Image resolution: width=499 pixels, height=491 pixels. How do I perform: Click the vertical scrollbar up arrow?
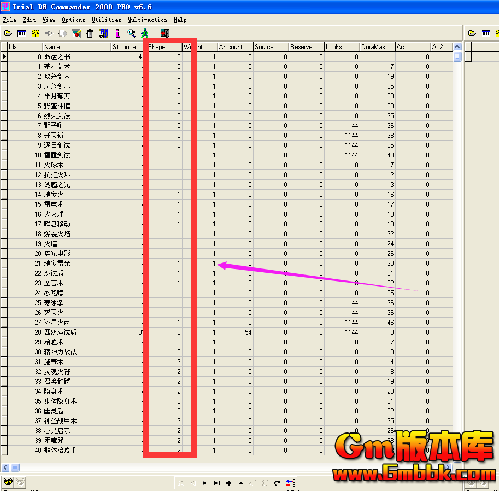(457, 47)
